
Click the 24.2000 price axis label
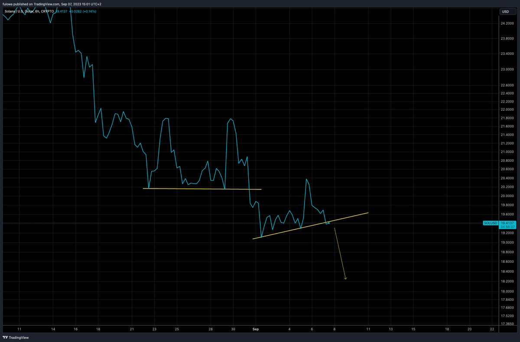(x=507, y=23)
